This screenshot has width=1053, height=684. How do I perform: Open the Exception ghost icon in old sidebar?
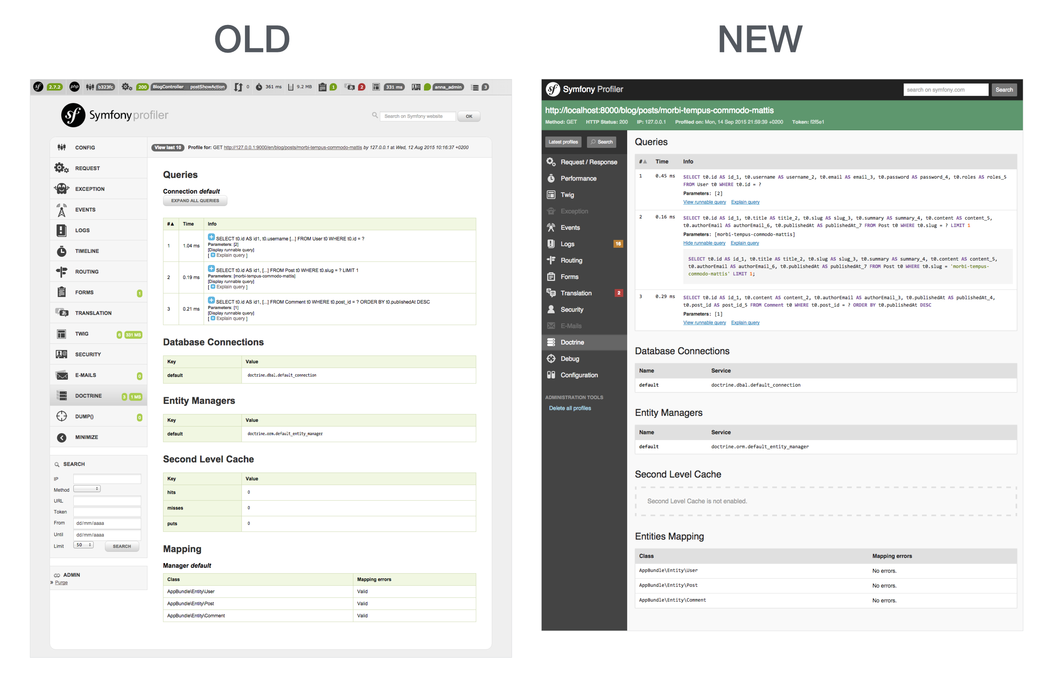tap(62, 188)
